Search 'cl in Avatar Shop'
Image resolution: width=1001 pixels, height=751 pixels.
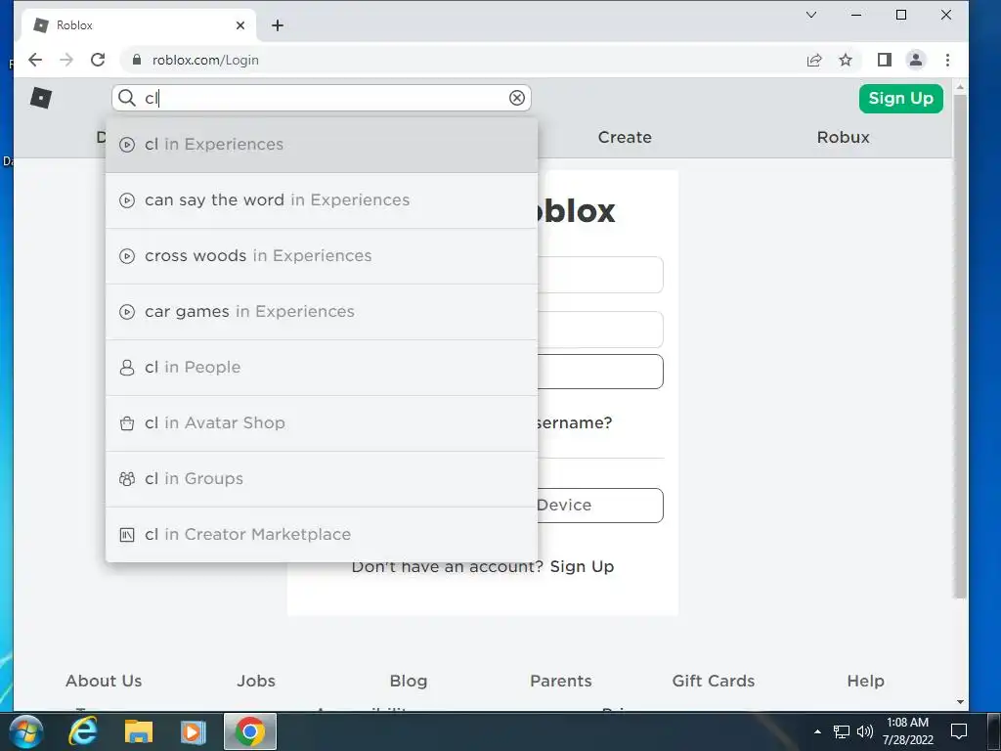pyautogui.click(x=322, y=423)
